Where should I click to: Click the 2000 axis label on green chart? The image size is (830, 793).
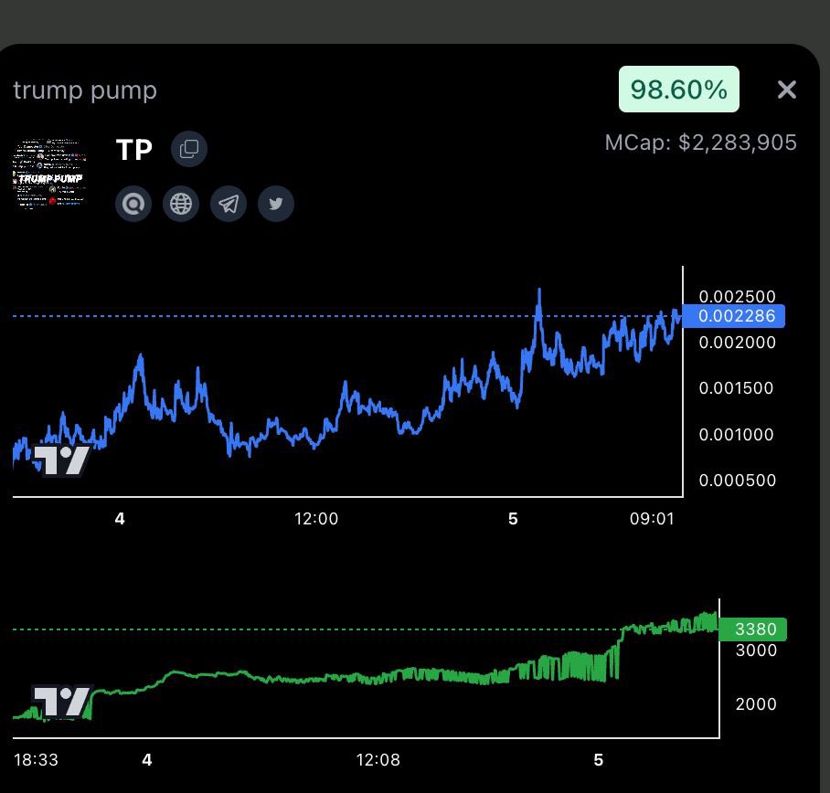(x=756, y=704)
